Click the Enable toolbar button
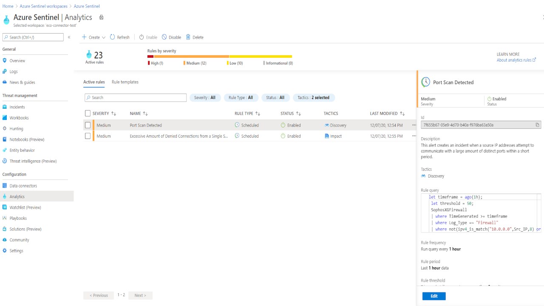 tap(148, 37)
